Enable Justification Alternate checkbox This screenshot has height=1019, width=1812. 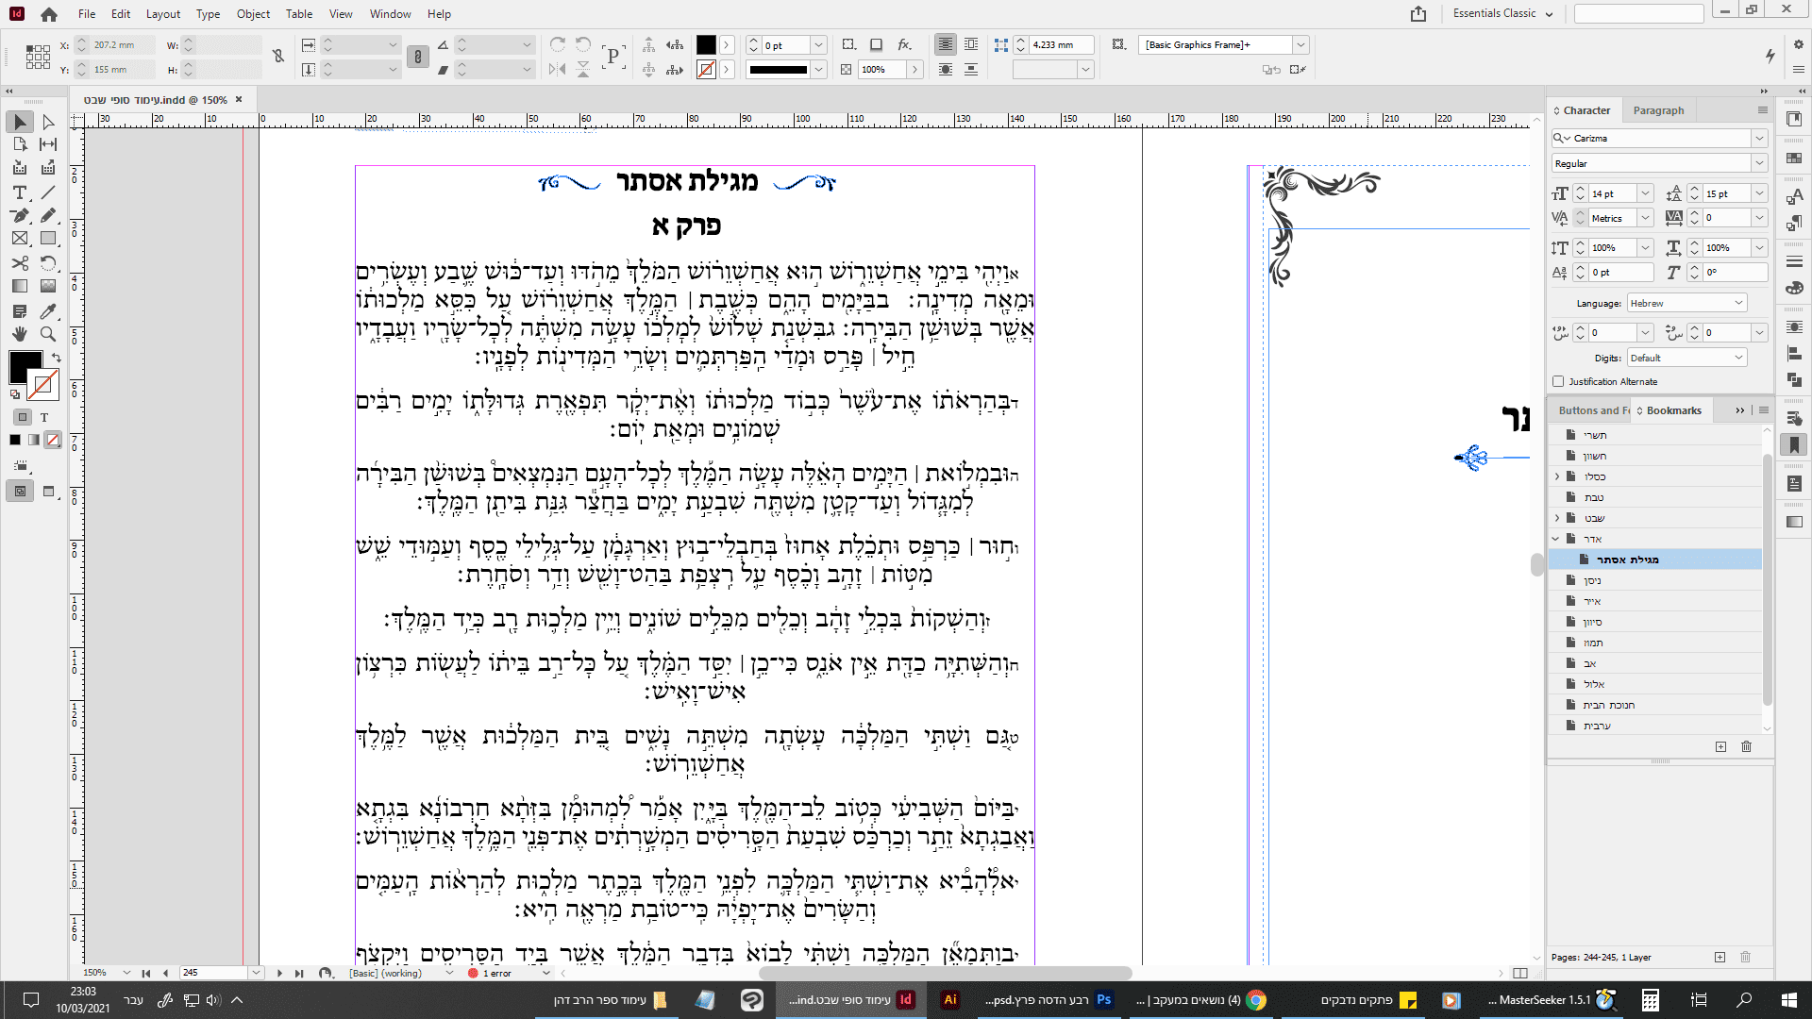pos(1558,381)
